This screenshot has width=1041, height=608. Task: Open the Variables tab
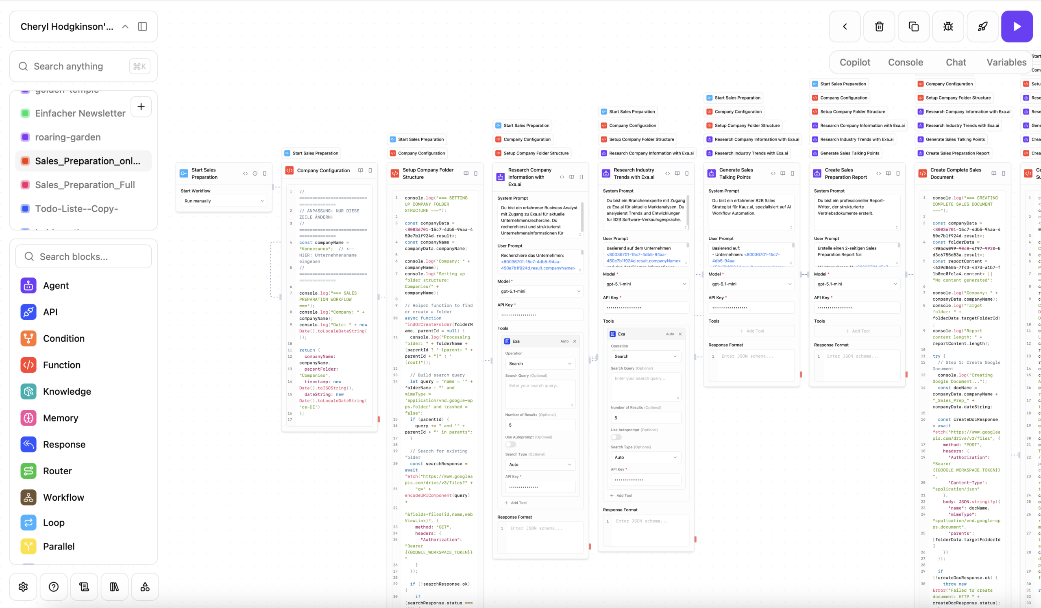click(x=1006, y=62)
